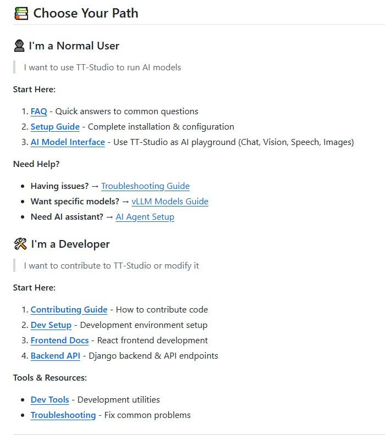The height and width of the screenshot is (435, 385).
Task: Follow the Dev Setup link
Action: pyautogui.click(x=51, y=325)
